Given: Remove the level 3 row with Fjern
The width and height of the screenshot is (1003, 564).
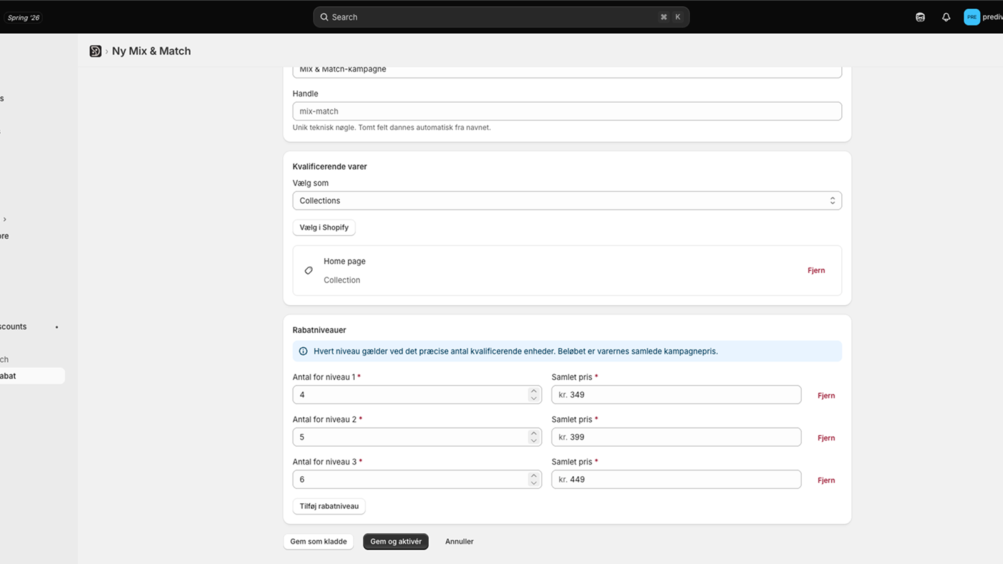Looking at the screenshot, I should tap(826, 480).
